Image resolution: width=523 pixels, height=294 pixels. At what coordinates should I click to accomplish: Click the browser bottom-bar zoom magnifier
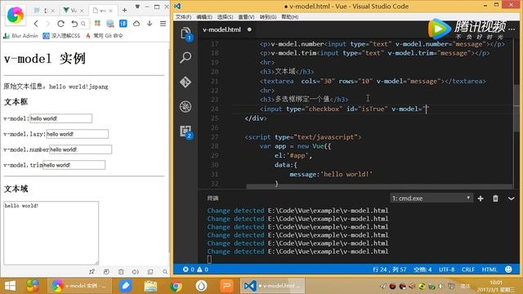click(x=165, y=272)
